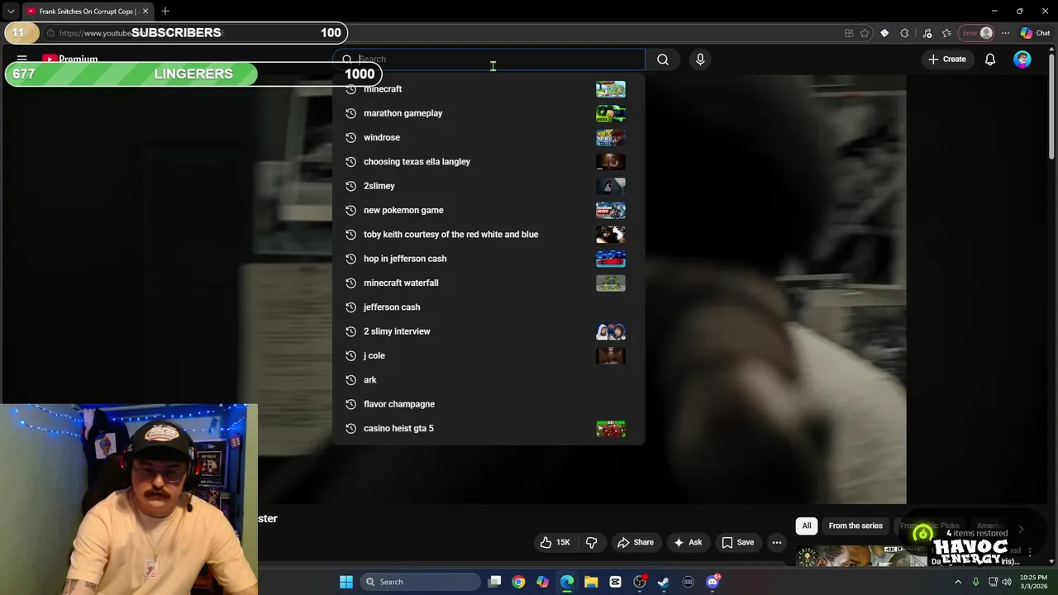Click the YouTube search magnifier button
1058x595 pixels.
pyautogui.click(x=662, y=59)
